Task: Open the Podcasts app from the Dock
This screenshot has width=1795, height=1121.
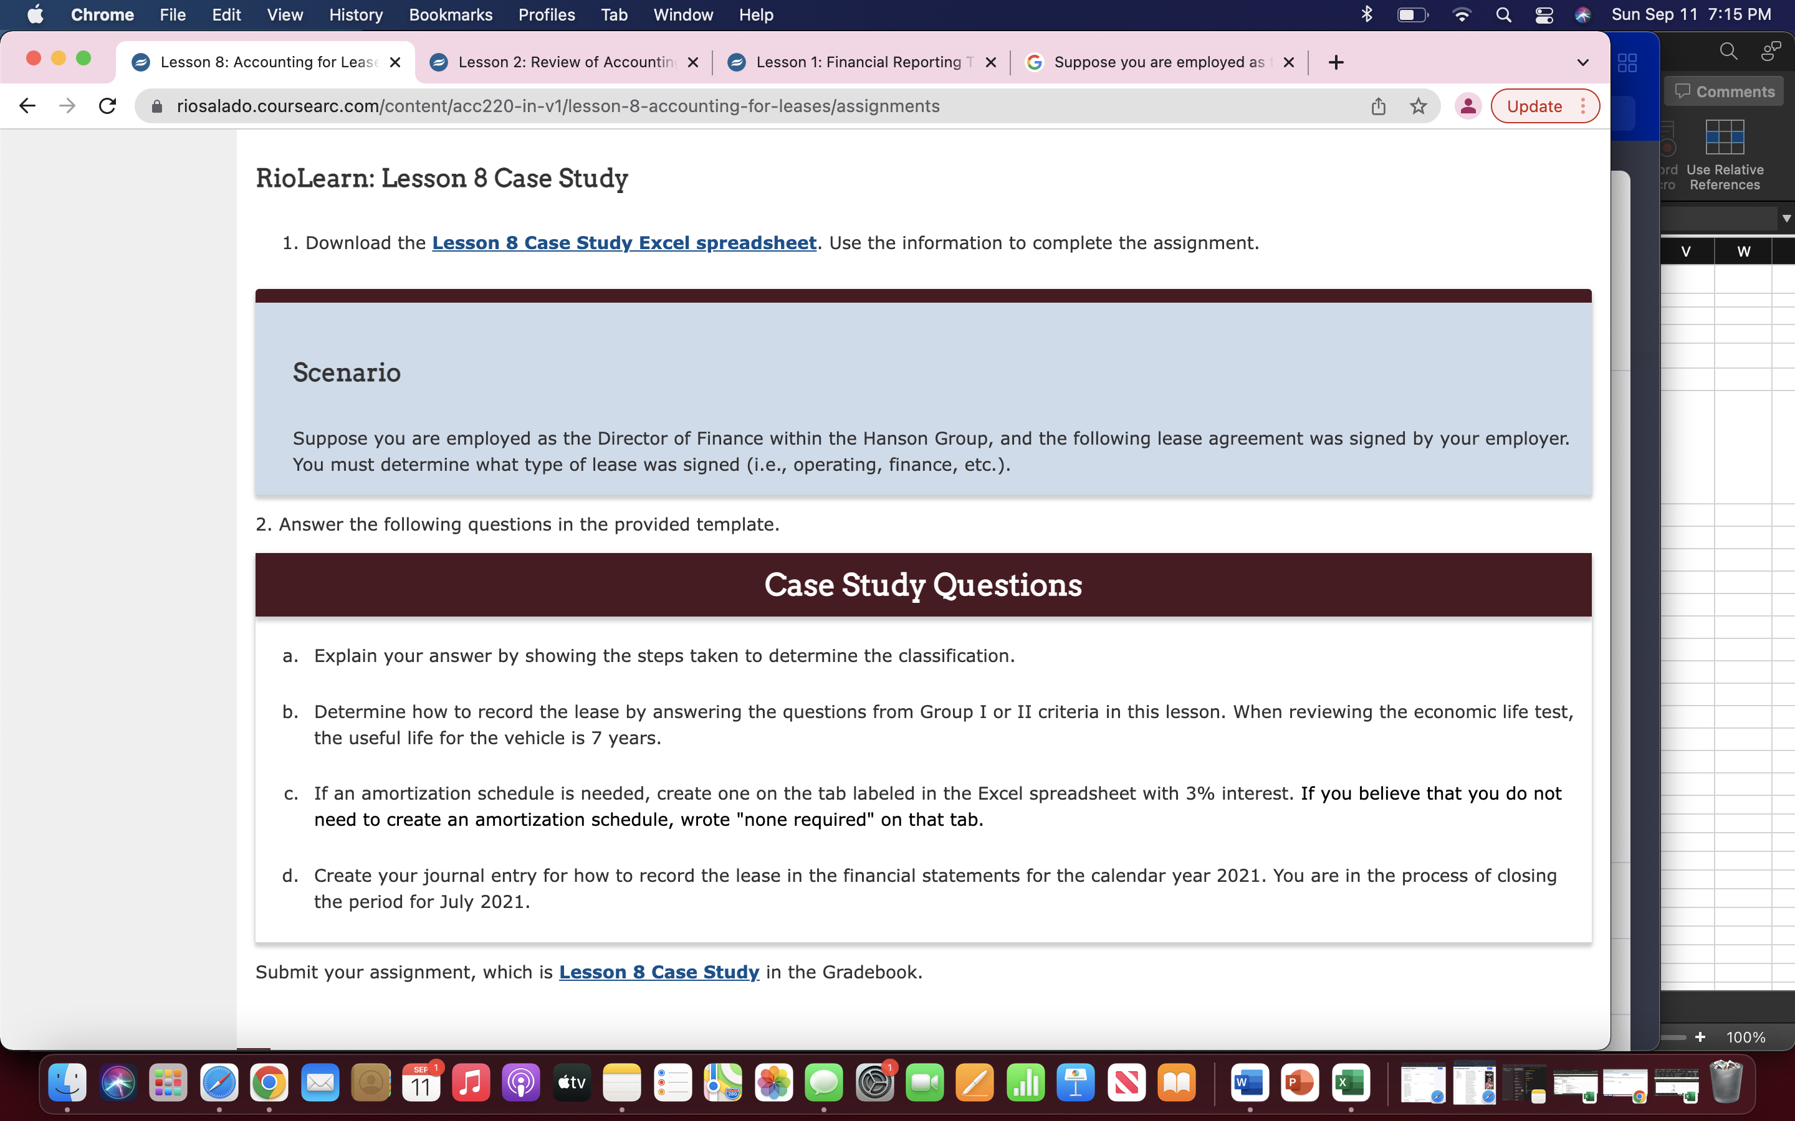Action: click(x=522, y=1082)
